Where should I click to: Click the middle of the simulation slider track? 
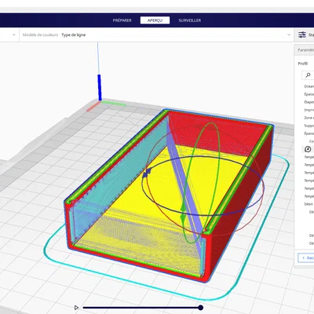click(141, 308)
